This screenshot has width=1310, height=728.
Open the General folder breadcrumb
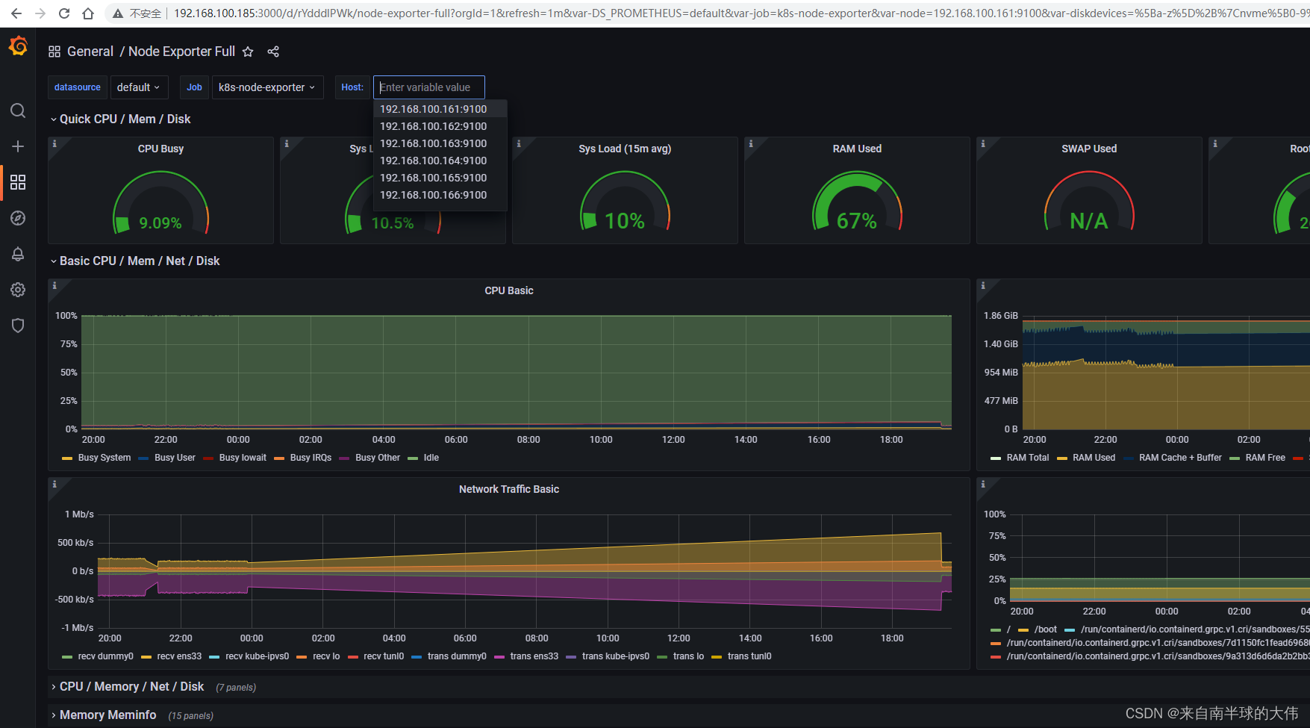90,52
